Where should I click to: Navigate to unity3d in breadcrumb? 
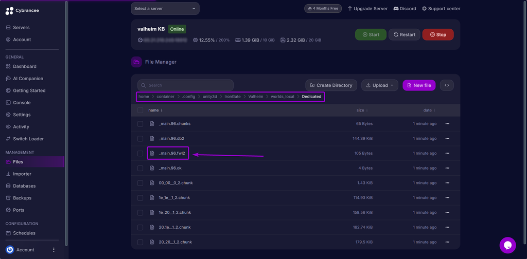click(210, 97)
